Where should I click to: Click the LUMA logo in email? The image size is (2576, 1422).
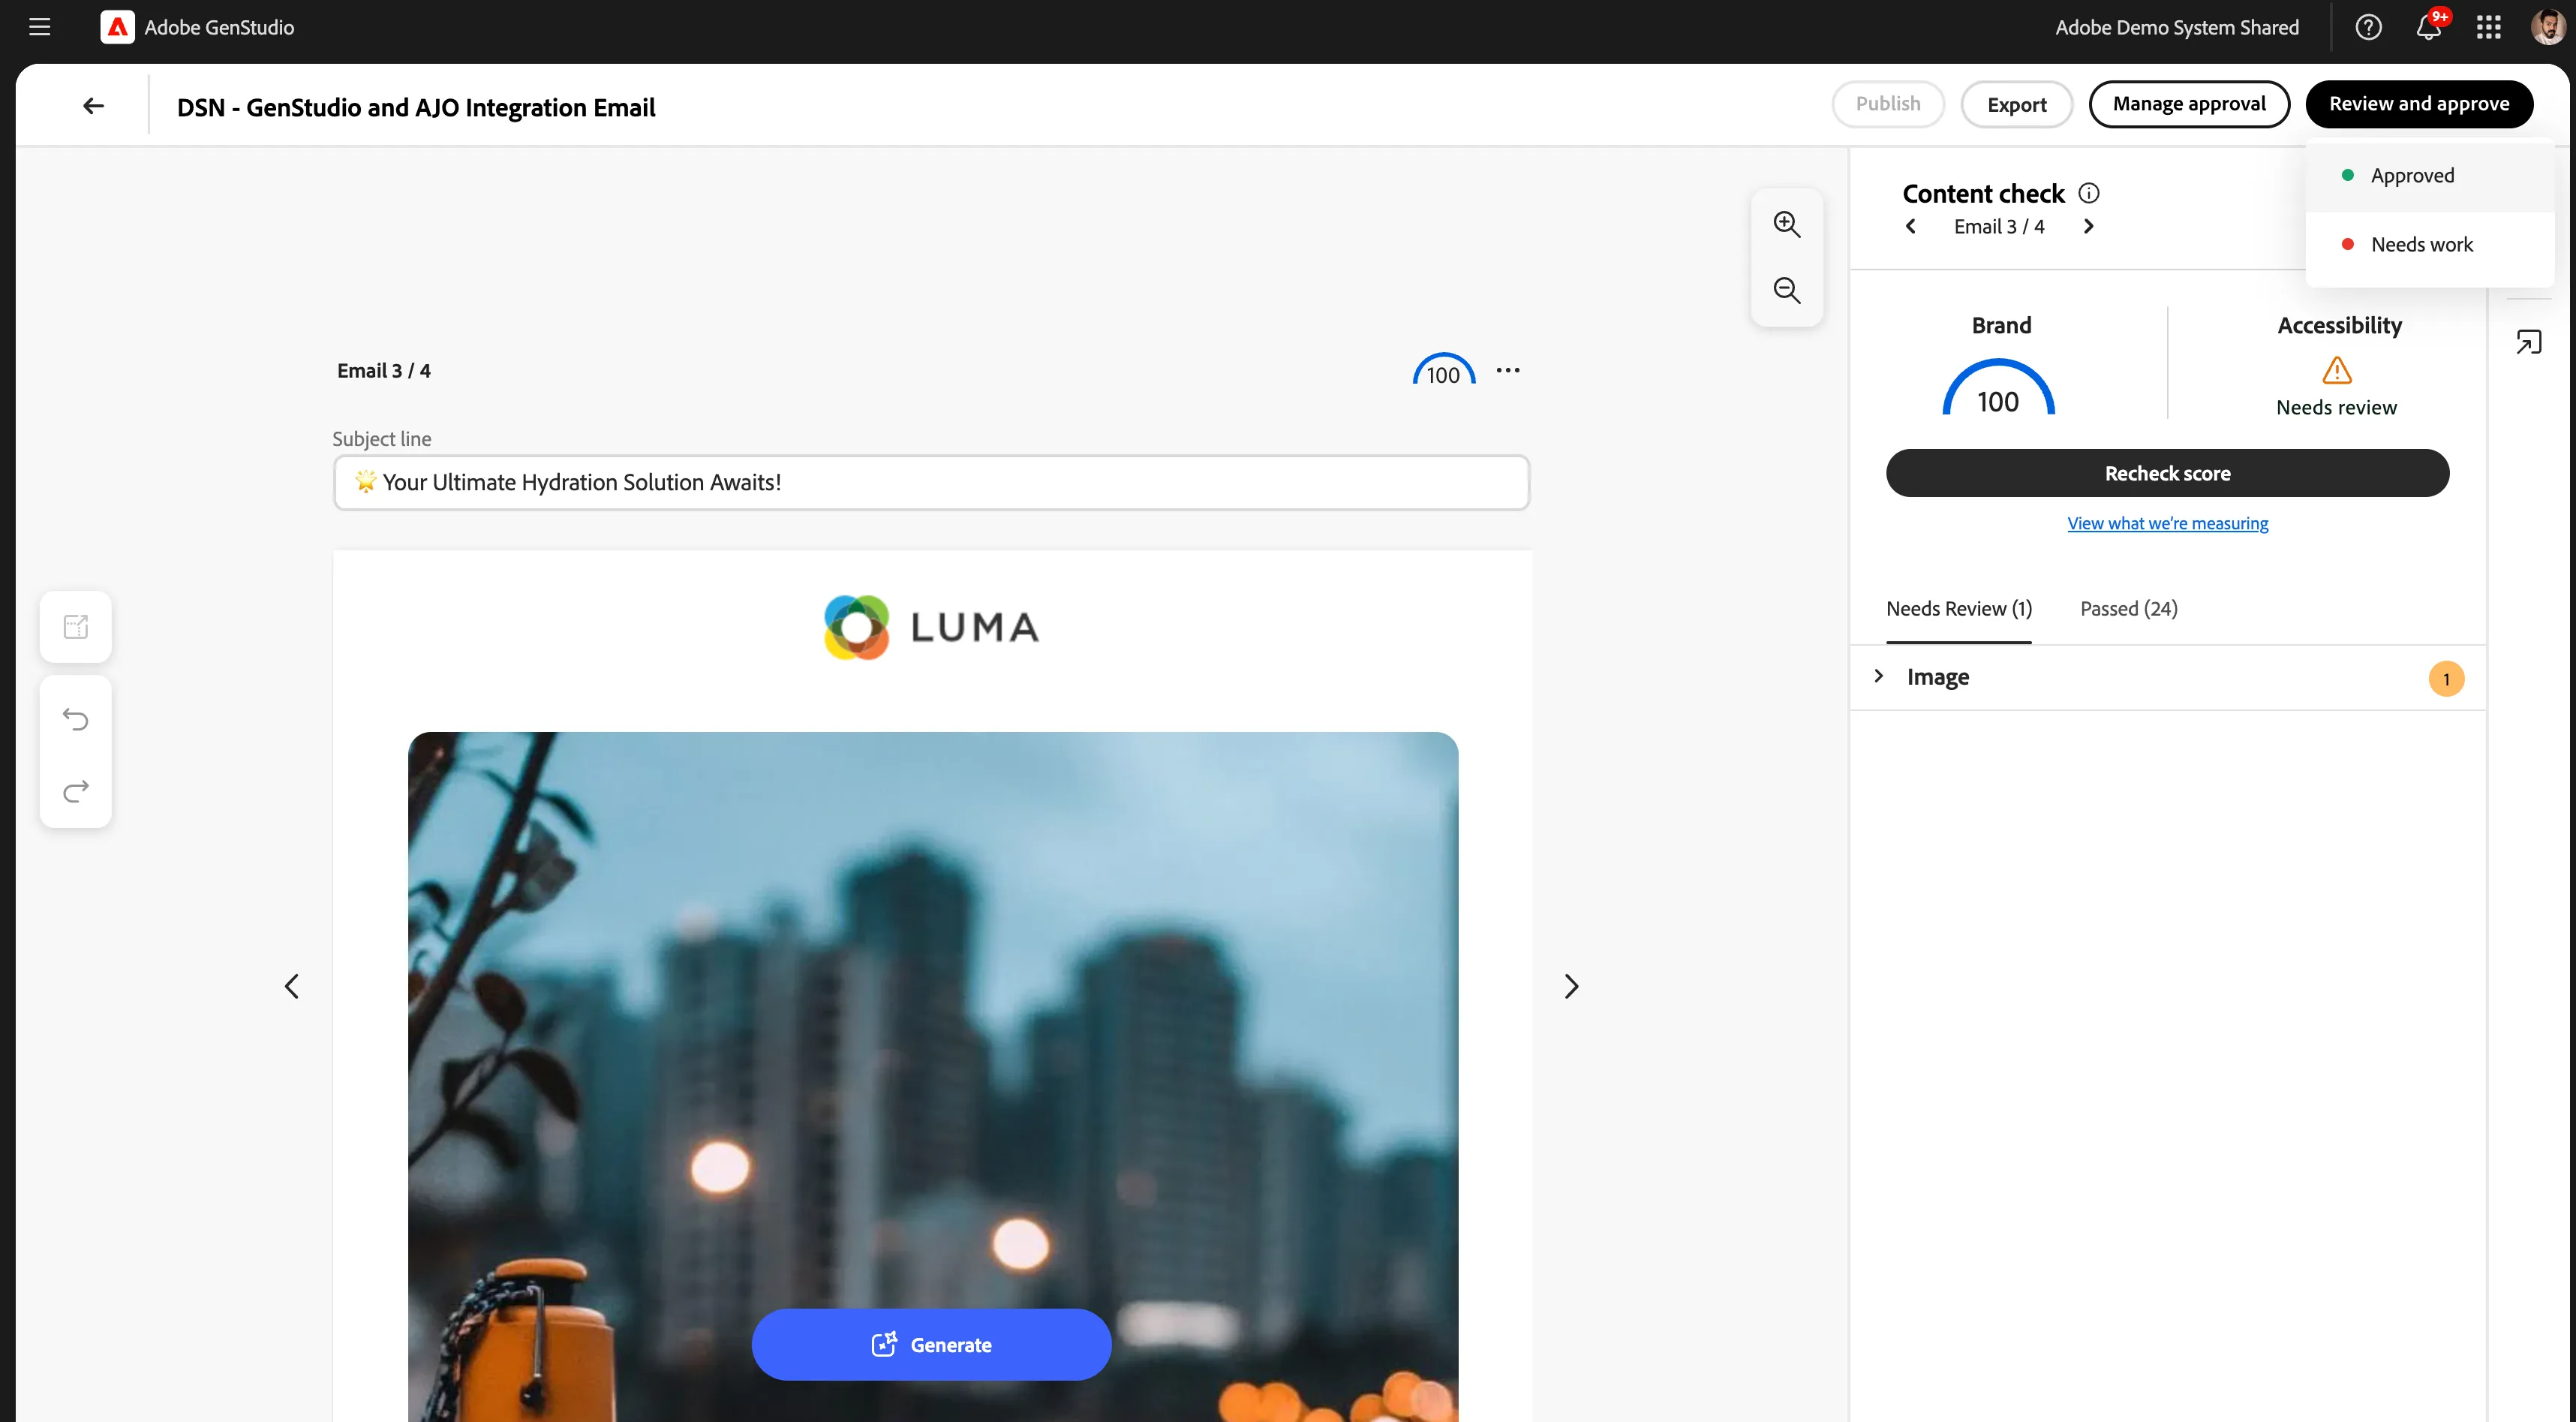click(x=931, y=628)
